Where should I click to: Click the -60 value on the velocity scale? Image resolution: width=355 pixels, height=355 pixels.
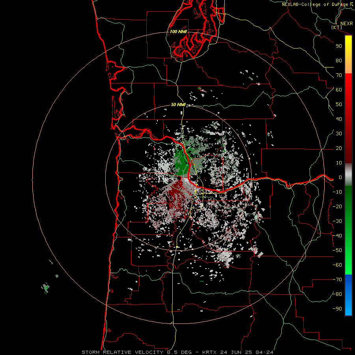click(337, 265)
